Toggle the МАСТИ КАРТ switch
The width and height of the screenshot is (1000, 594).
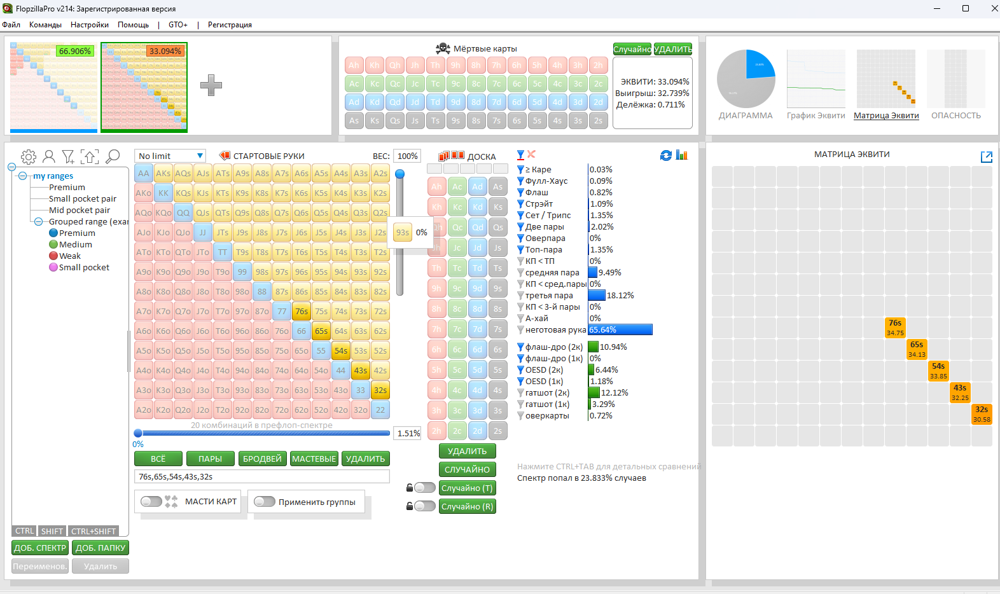coord(151,502)
